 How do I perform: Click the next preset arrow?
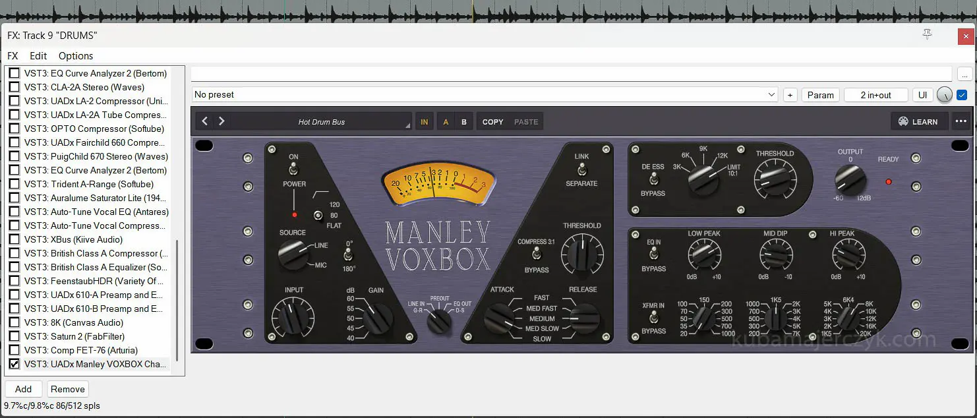[x=222, y=121]
